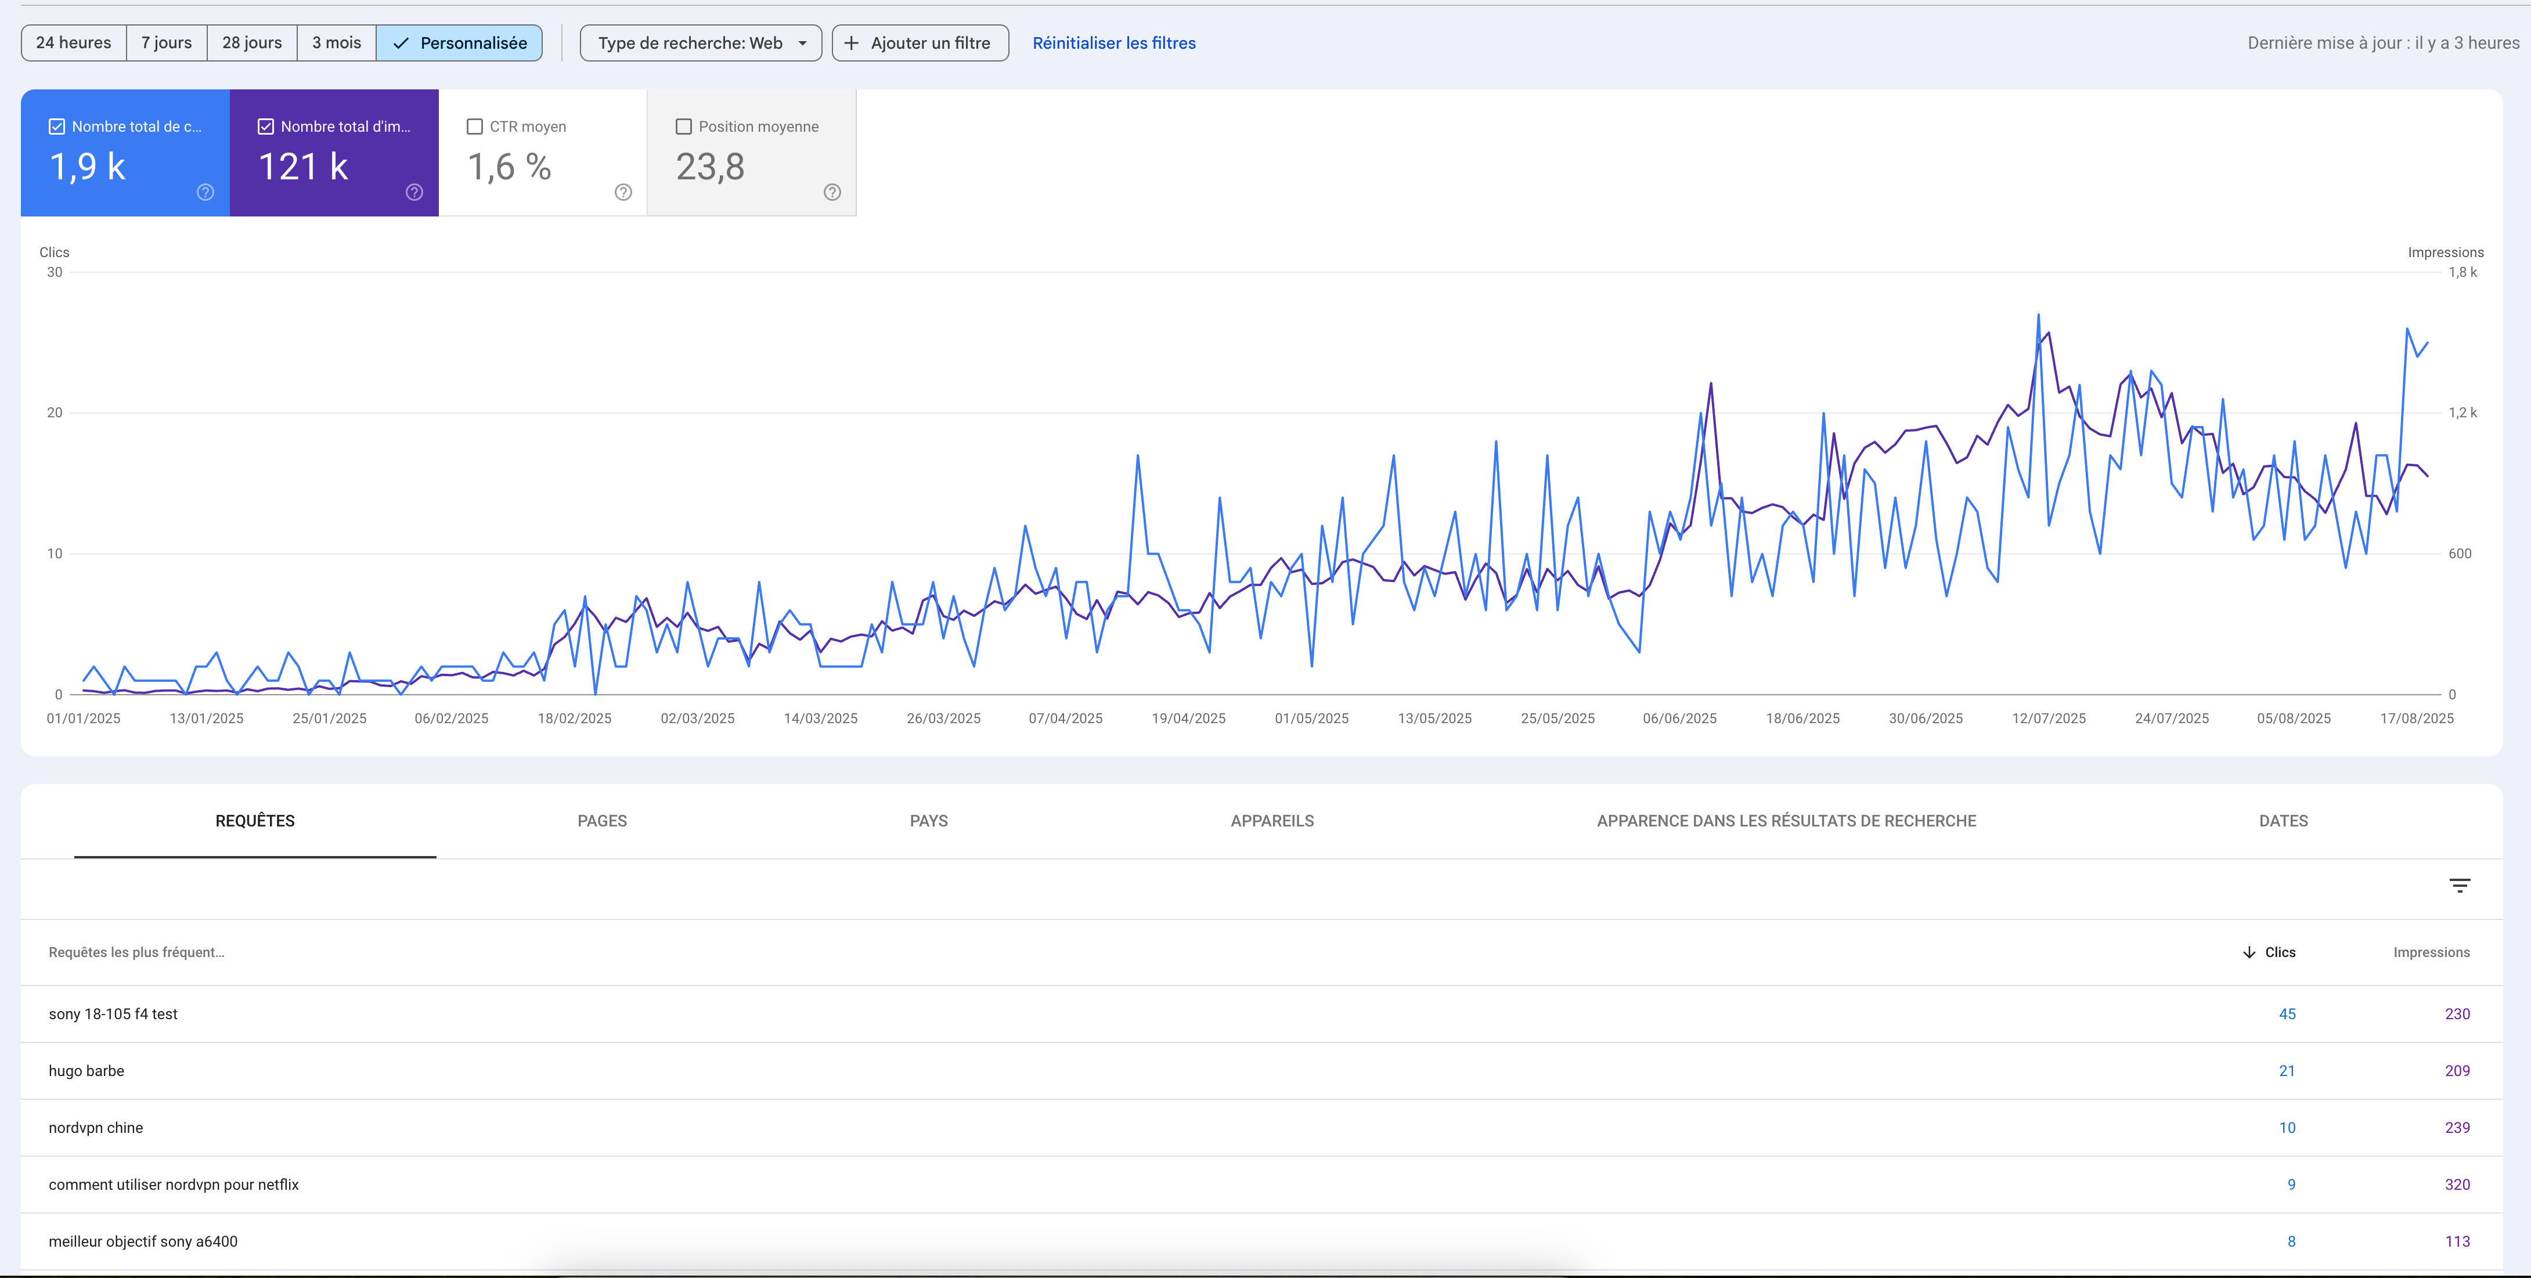This screenshot has width=2531, height=1278.
Task: Switch to the APPAREILS tab
Action: [x=1271, y=821]
